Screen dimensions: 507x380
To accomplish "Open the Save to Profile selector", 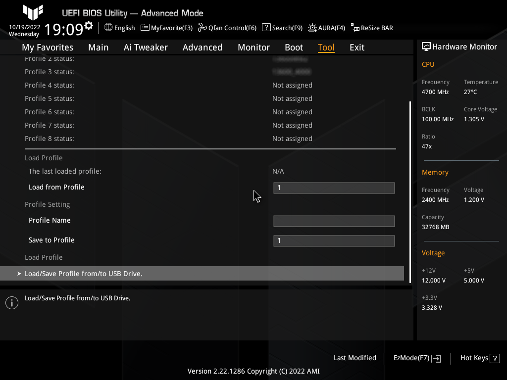I will pos(334,241).
